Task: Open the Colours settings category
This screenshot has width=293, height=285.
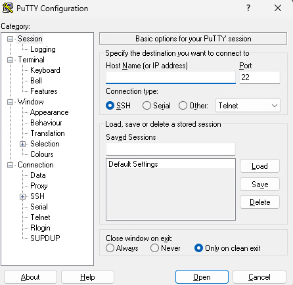Action: (x=42, y=154)
